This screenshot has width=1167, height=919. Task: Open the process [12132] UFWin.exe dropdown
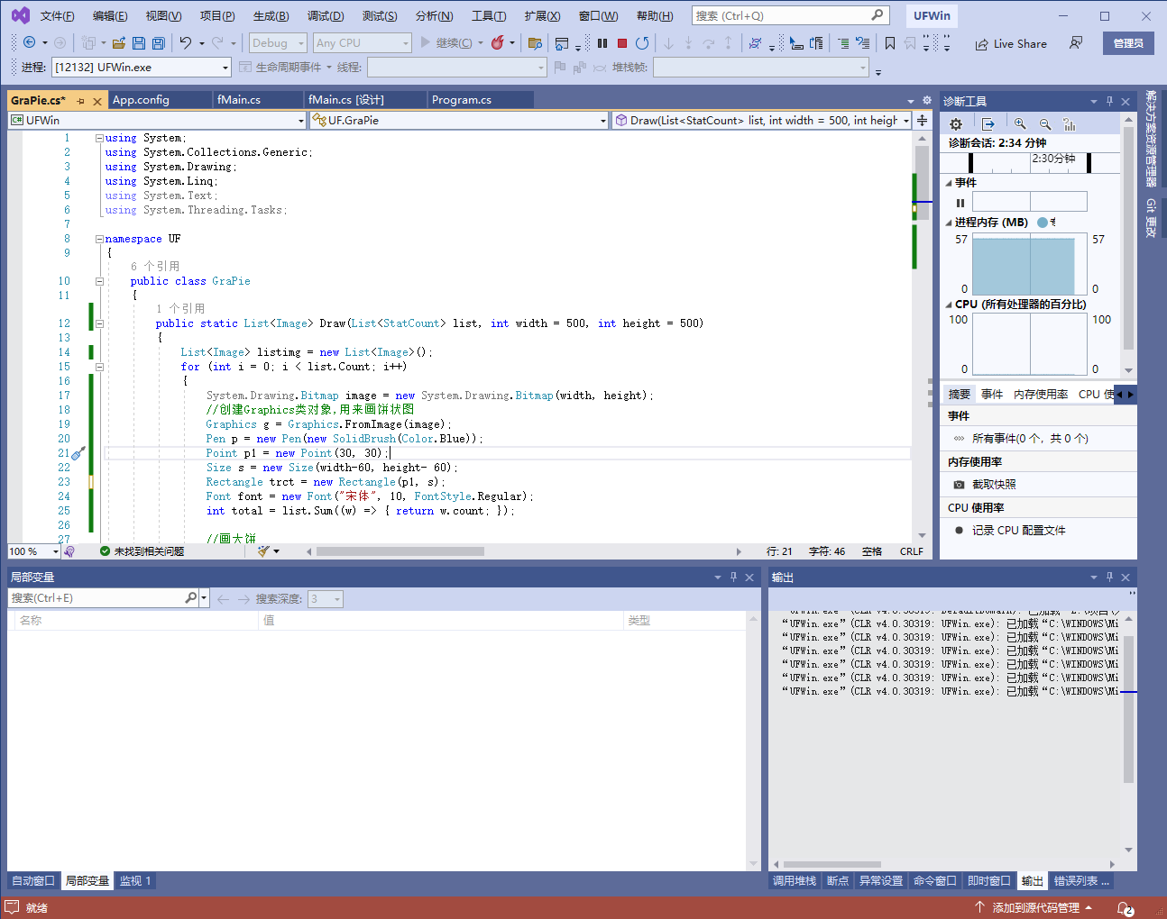141,67
